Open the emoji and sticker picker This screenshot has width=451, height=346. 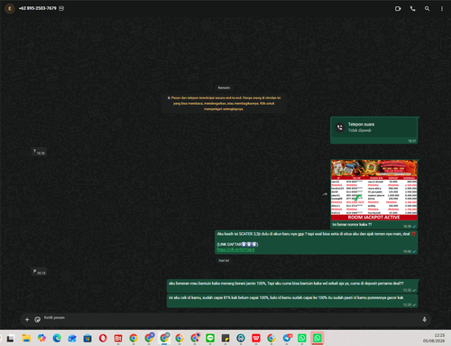[x=37, y=320]
